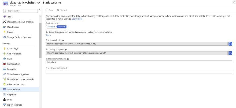The image size is (236, 108).
Task: Copy the primary endpoint URL
Action: coord(230,44)
